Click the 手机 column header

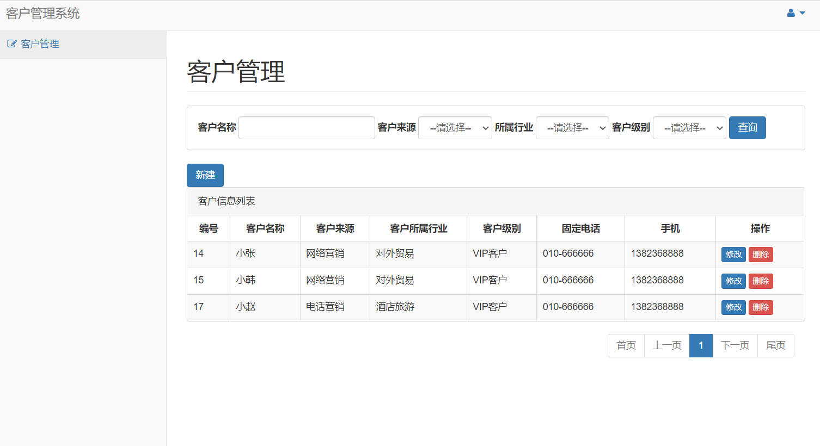[x=670, y=228]
